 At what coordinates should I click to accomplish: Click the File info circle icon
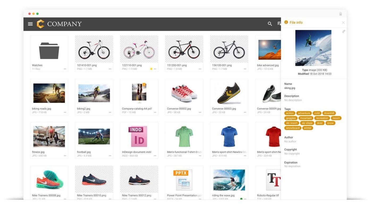pos(286,22)
